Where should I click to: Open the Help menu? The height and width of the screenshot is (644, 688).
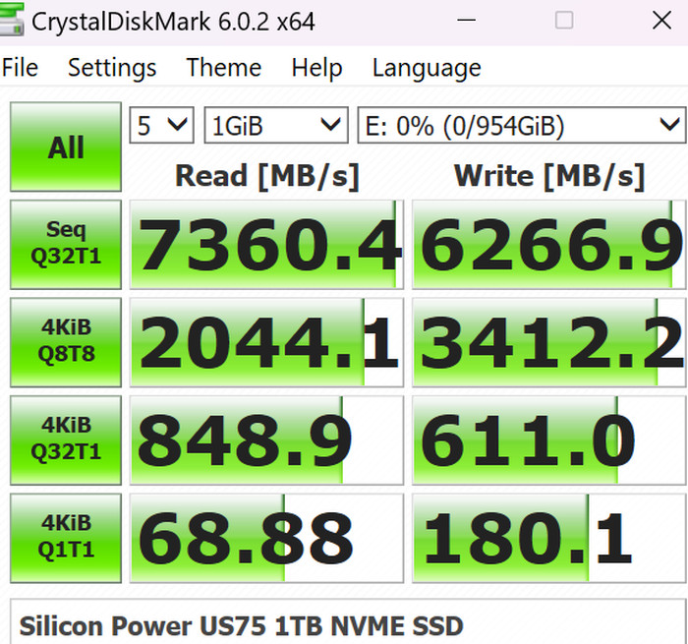click(x=316, y=68)
